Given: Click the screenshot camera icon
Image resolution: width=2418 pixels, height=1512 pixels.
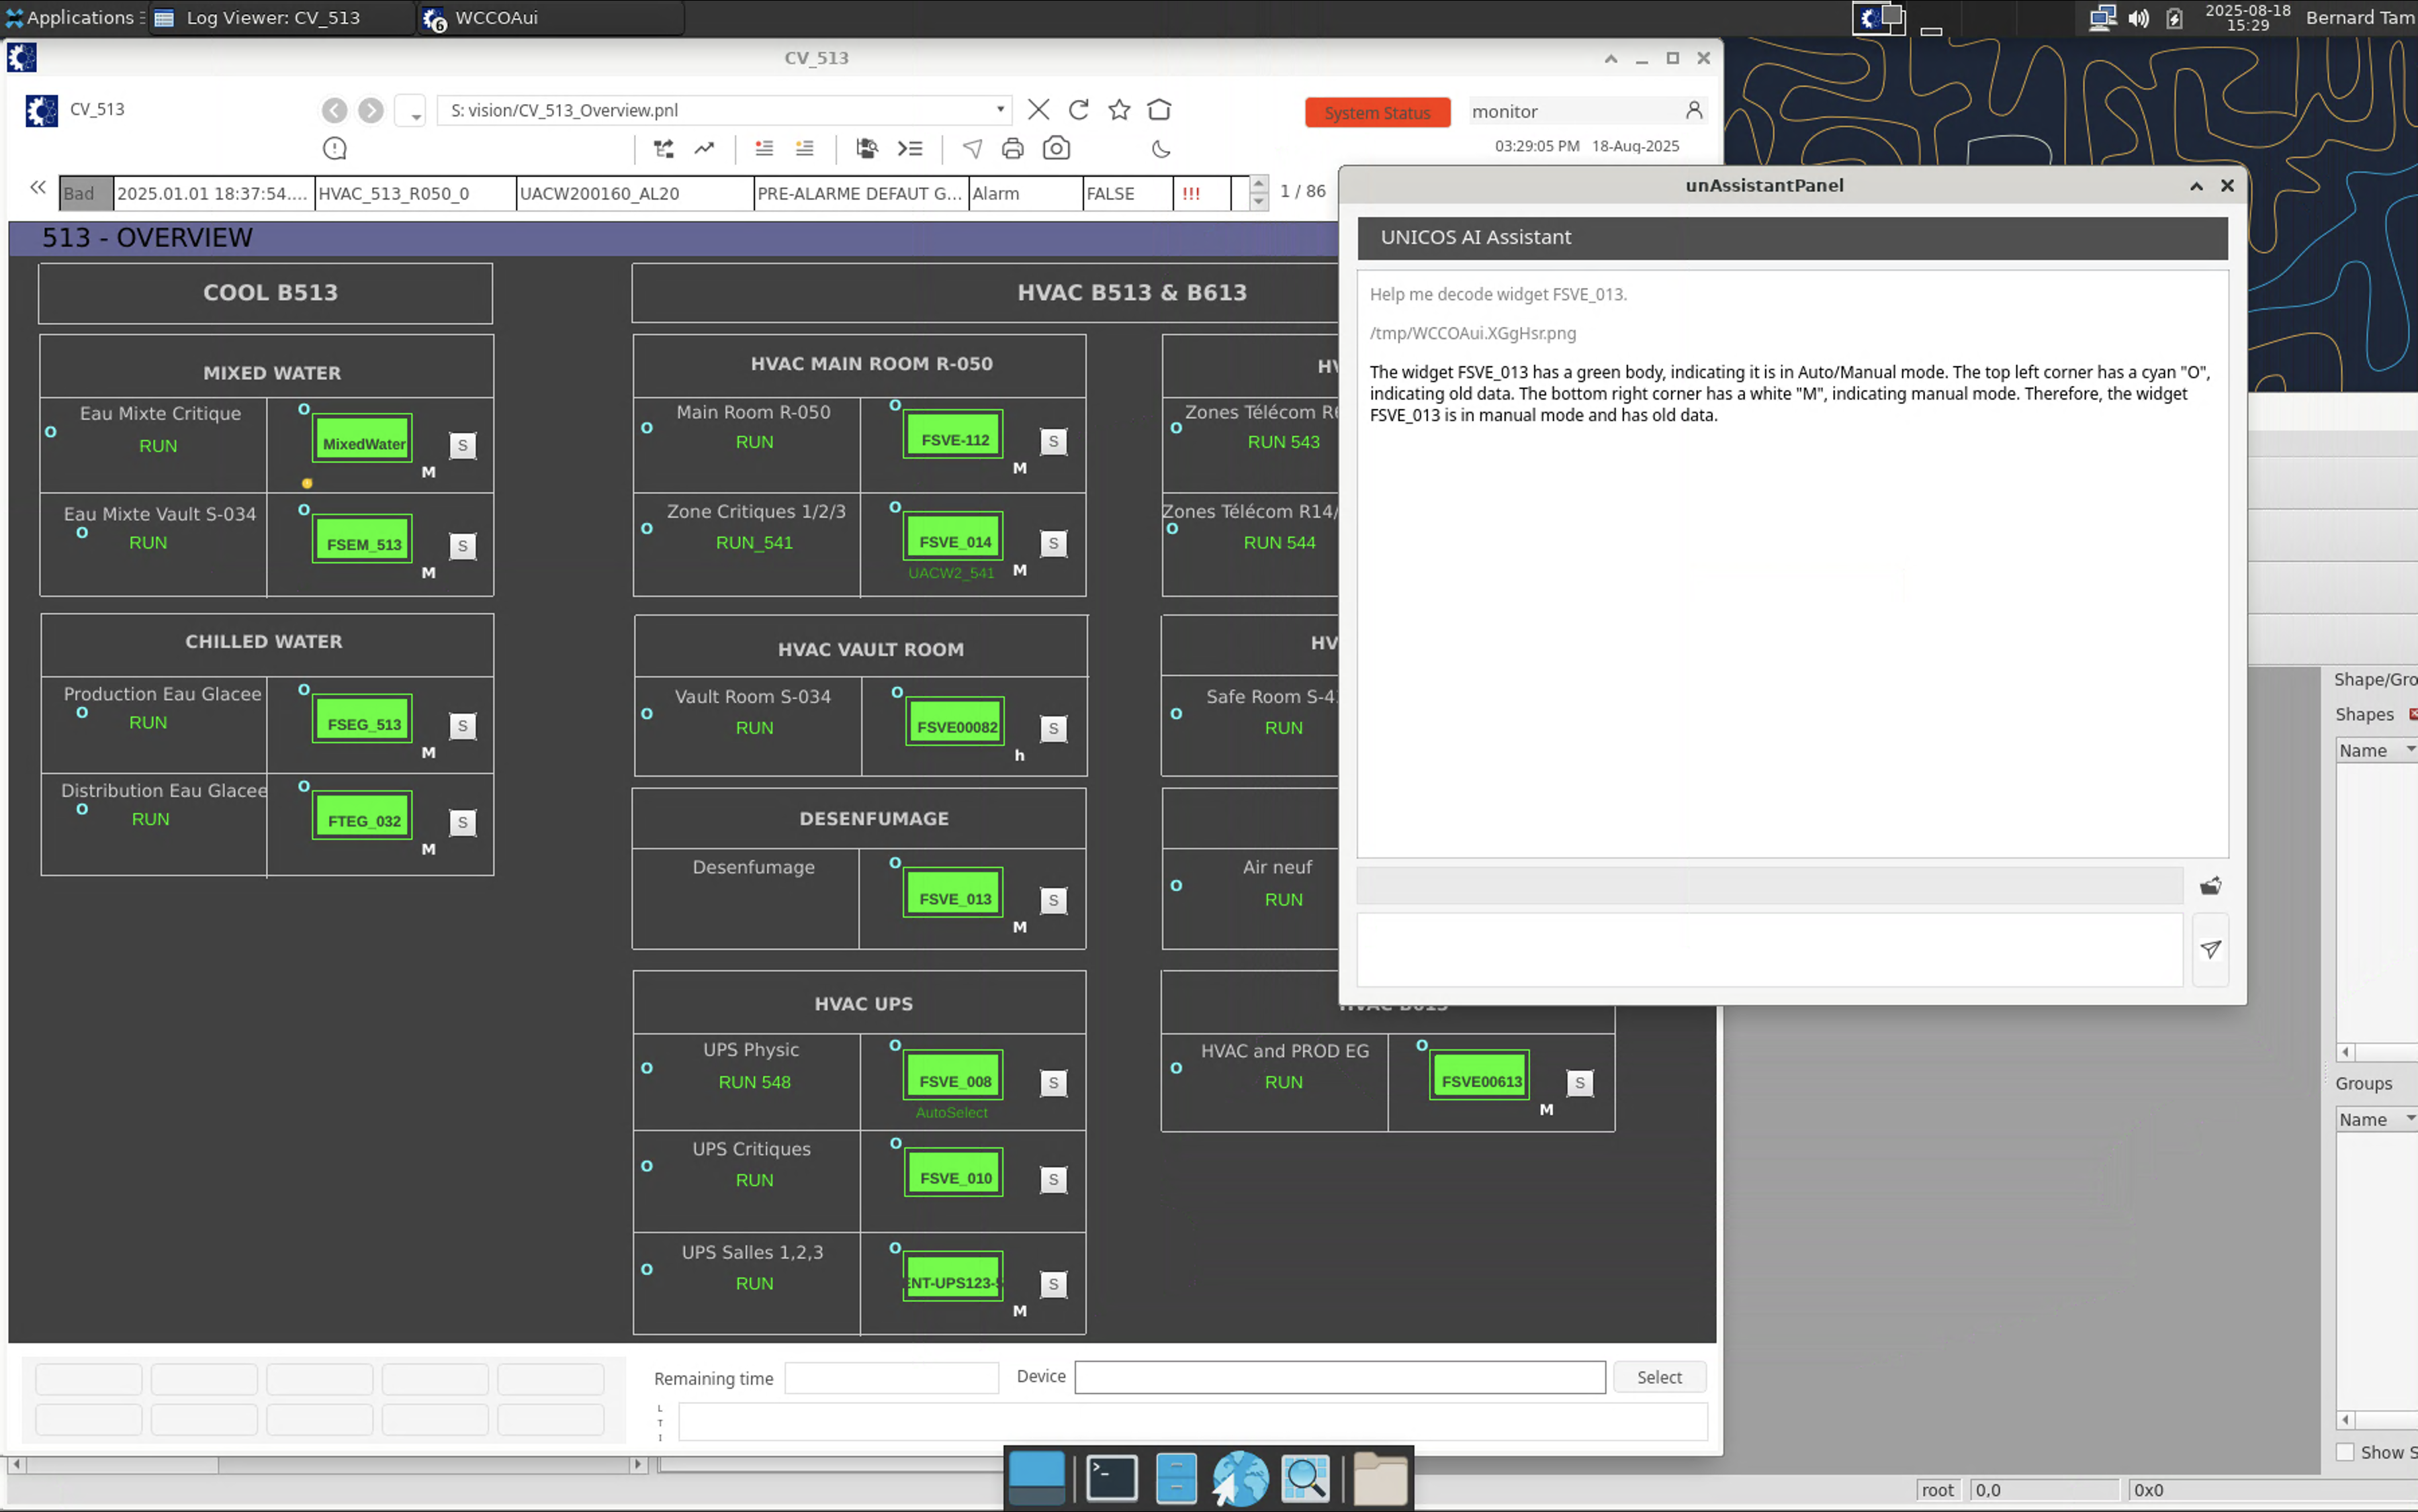Looking at the screenshot, I should [x=1057, y=149].
